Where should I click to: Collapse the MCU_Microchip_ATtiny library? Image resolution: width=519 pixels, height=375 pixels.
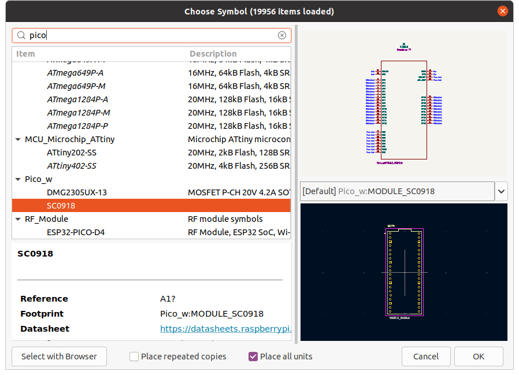point(18,139)
